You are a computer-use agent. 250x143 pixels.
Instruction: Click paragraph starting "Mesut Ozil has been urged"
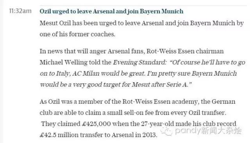tap(141, 28)
